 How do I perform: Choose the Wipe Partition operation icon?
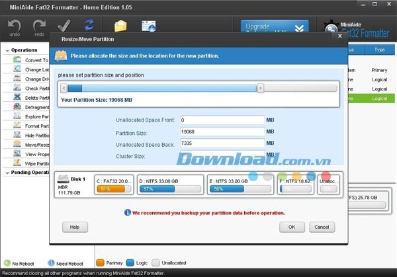coord(18,163)
